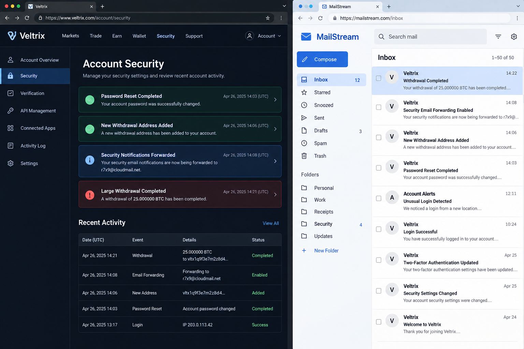Open MailStream filter options icon
Screen dimensions: 524x349
coord(498,37)
